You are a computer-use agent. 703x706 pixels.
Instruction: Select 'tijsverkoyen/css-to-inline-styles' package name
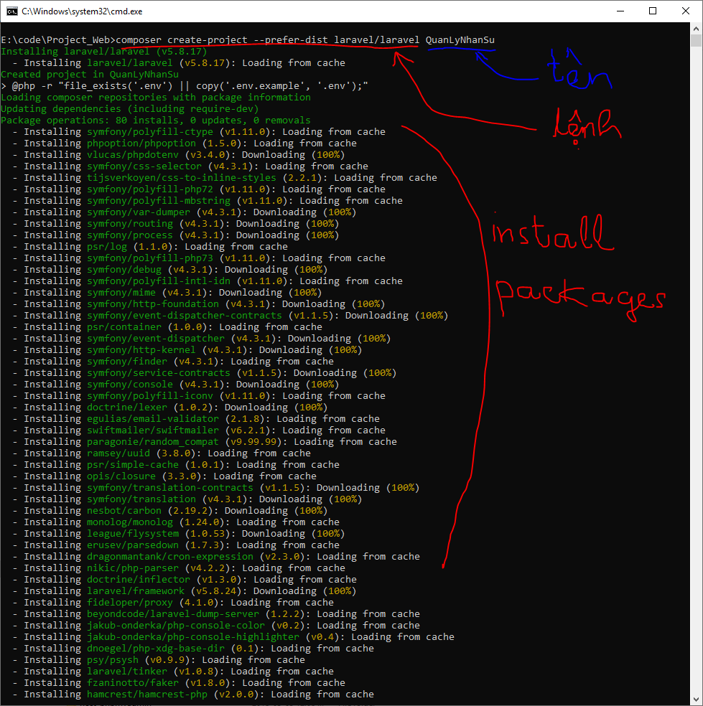182,178
